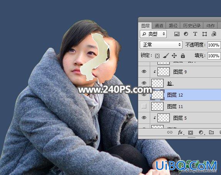
Task: Click the link layers icon
Action: (x=170, y=132)
